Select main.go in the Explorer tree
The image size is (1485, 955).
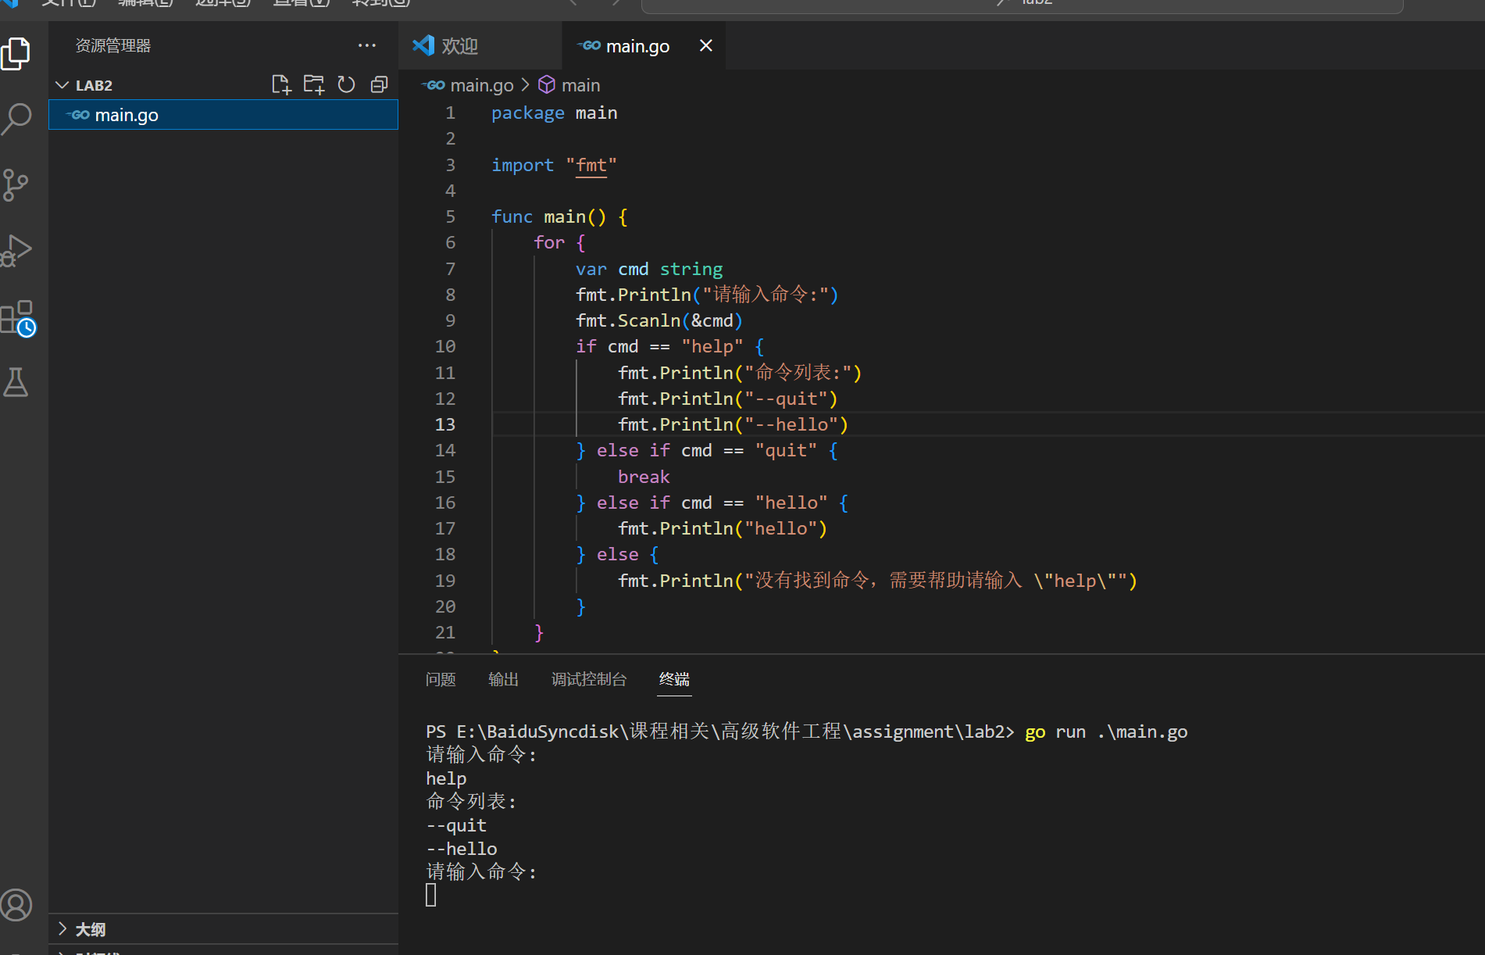click(126, 114)
